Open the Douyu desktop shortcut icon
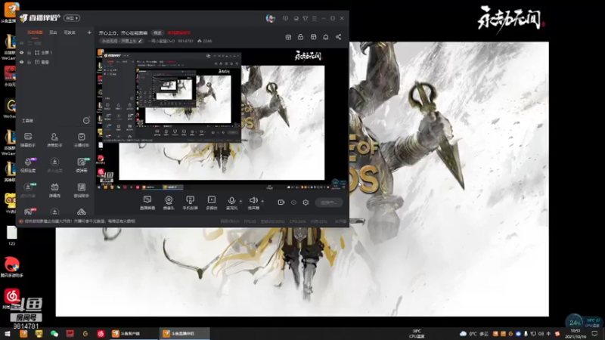Image resolution: width=605 pixels, height=340 pixels. coord(11,13)
